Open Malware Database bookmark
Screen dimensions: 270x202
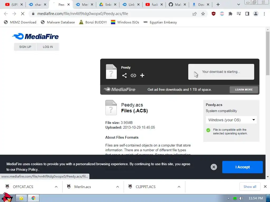(58, 22)
